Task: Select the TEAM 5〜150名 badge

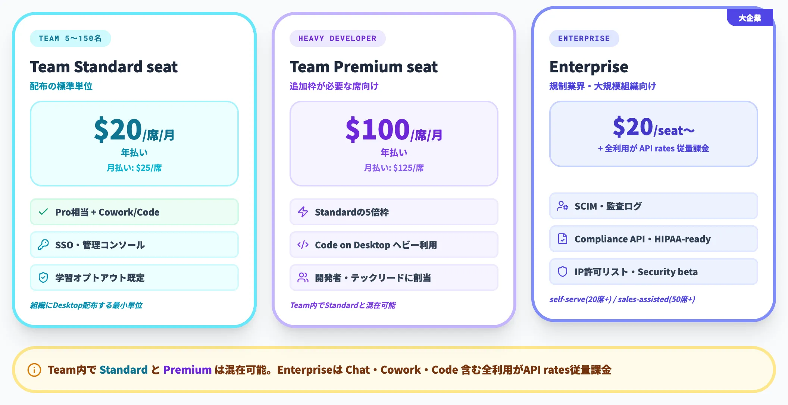Action: (70, 38)
